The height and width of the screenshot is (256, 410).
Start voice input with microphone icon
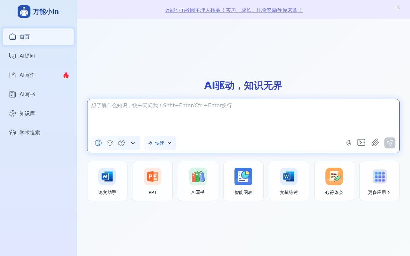tap(349, 143)
